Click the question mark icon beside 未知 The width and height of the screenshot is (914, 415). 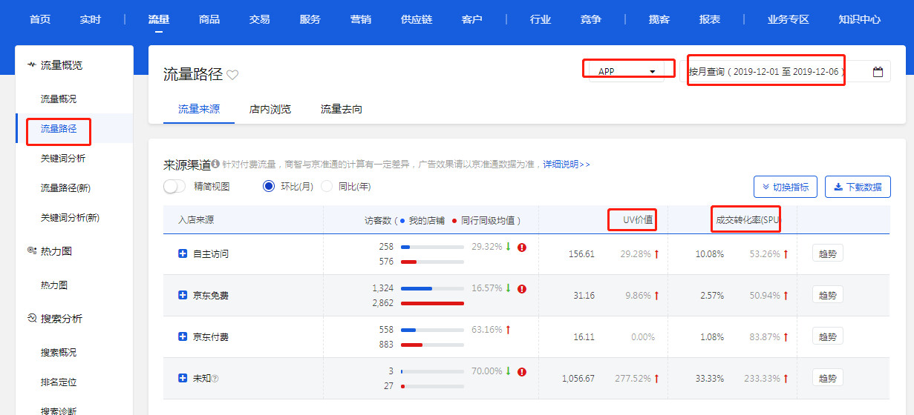pyautogui.click(x=215, y=379)
